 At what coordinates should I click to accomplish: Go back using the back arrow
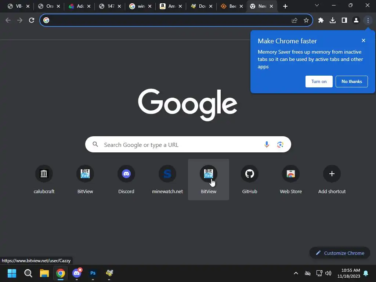(x=8, y=20)
